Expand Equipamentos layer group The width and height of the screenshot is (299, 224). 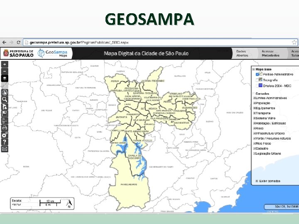[x=255, y=108]
